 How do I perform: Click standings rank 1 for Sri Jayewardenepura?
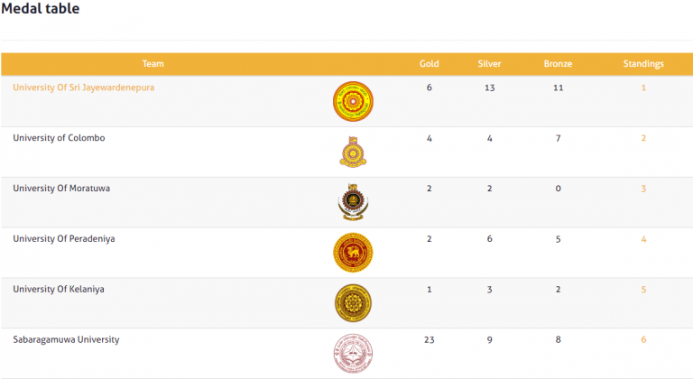click(x=643, y=88)
